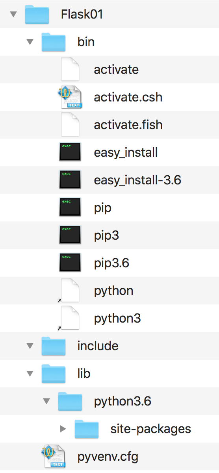Select the activate.fish file row

click(109, 125)
